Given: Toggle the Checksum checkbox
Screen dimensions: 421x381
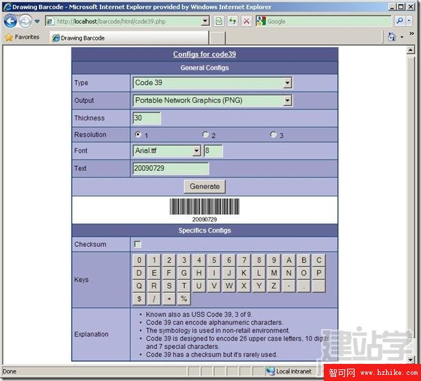Looking at the screenshot, I should tap(138, 244).
